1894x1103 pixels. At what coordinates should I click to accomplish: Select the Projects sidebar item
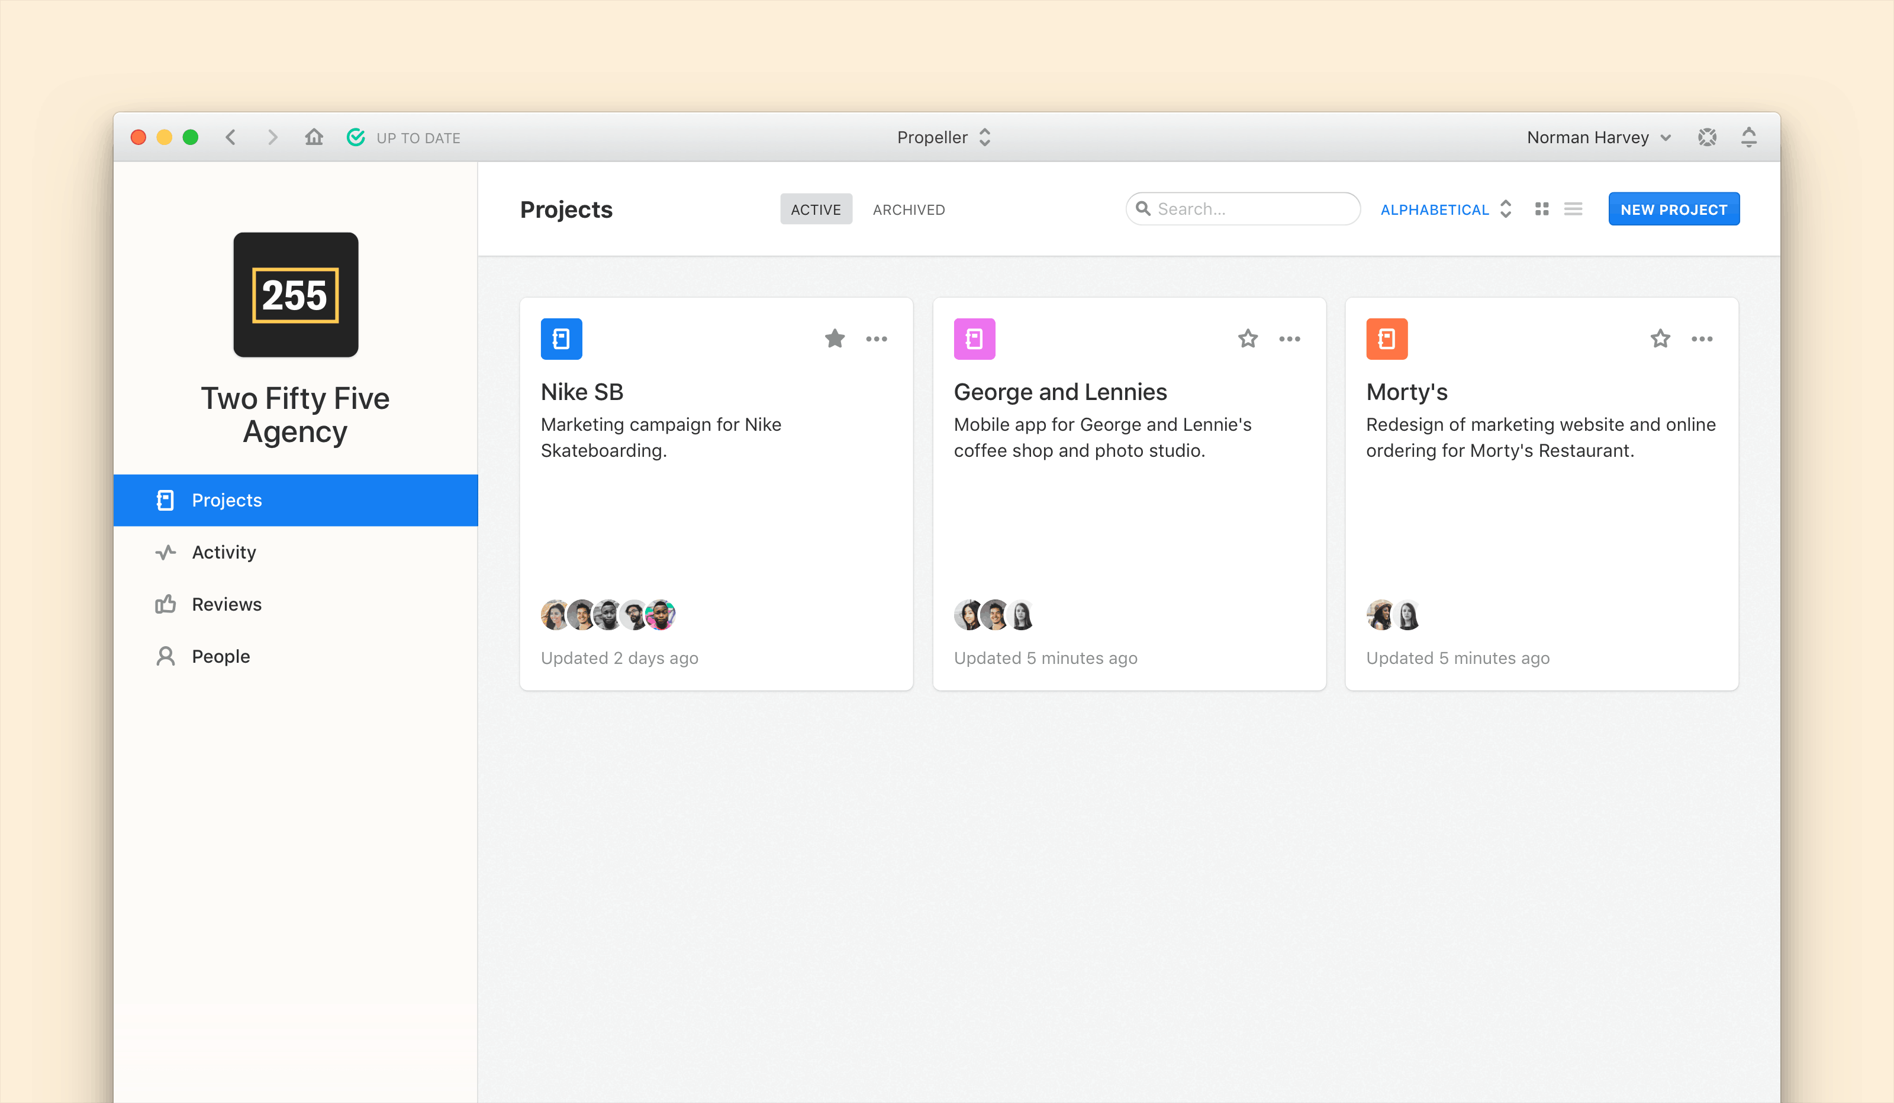click(x=295, y=501)
